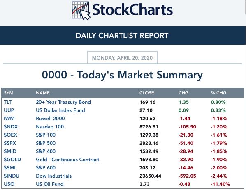Screen dimensions: 246x190
Task: Select the $NDX symbol link
Action: [x=11, y=127]
